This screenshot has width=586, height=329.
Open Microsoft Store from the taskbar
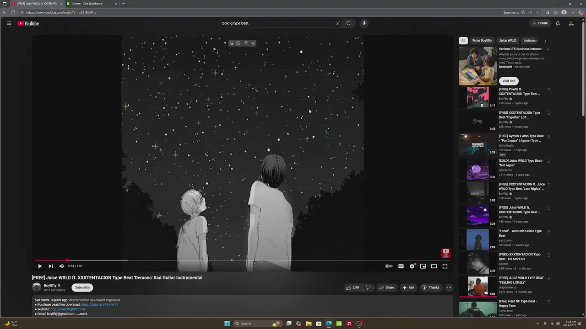319,324
